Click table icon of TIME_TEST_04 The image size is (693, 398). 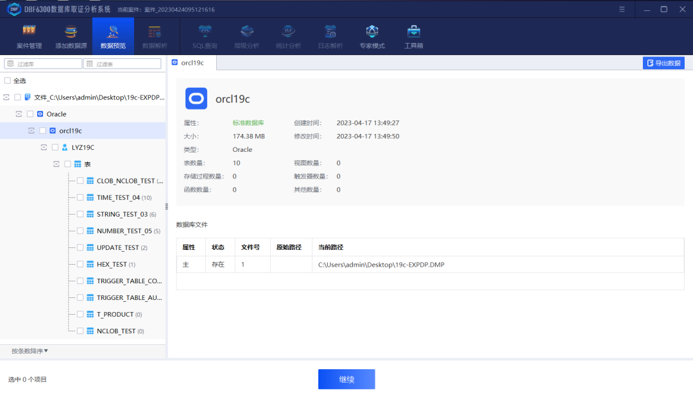(90, 197)
